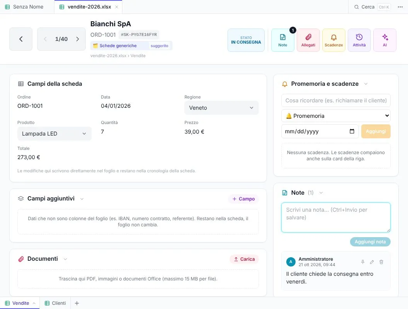Collapse the Campi aggiuntivi section

click(82, 199)
